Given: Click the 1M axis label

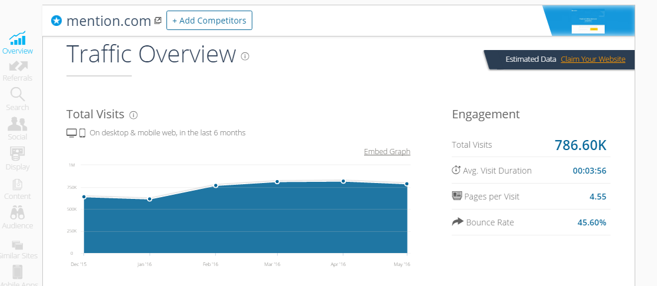Looking at the screenshot, I should coord(72,165).
